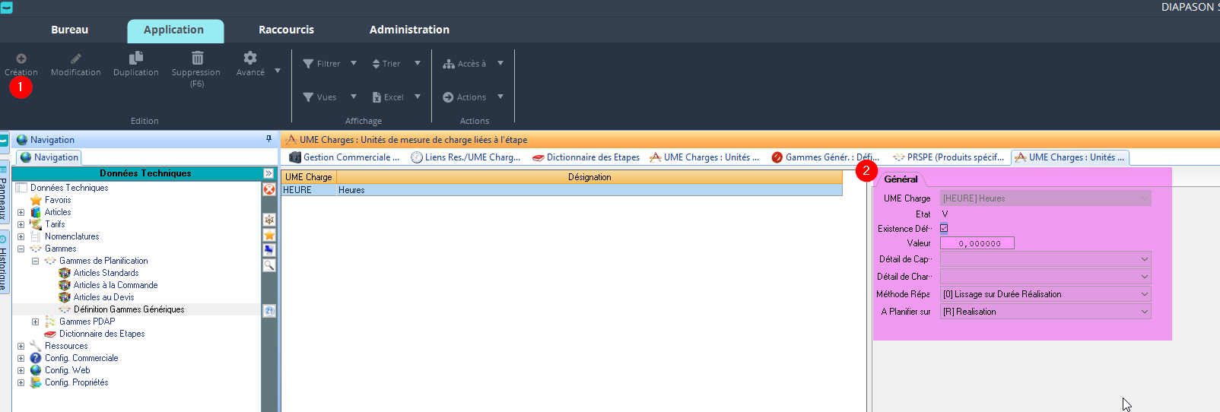Open the A Planifier sur dropdown

(x=1144, y=312)
